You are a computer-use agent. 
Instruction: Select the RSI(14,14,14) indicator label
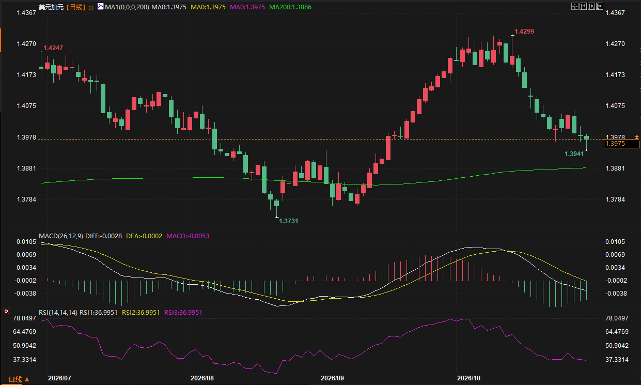[x=58, y=313]
